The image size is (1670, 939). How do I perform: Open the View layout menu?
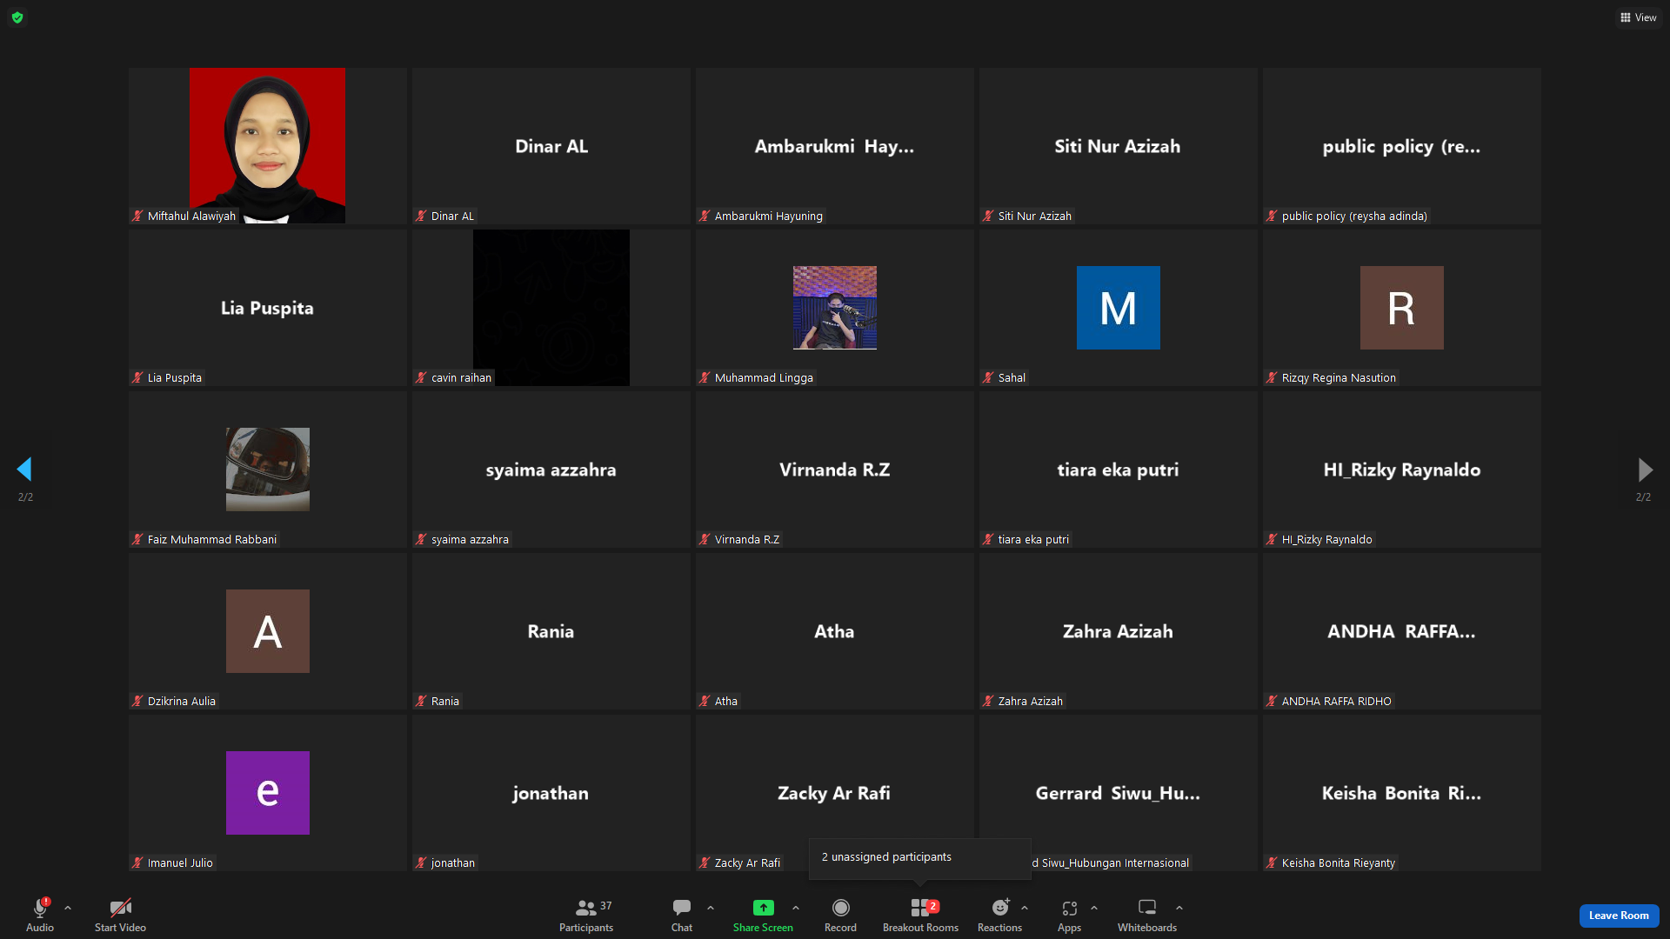pos(1639,17)
